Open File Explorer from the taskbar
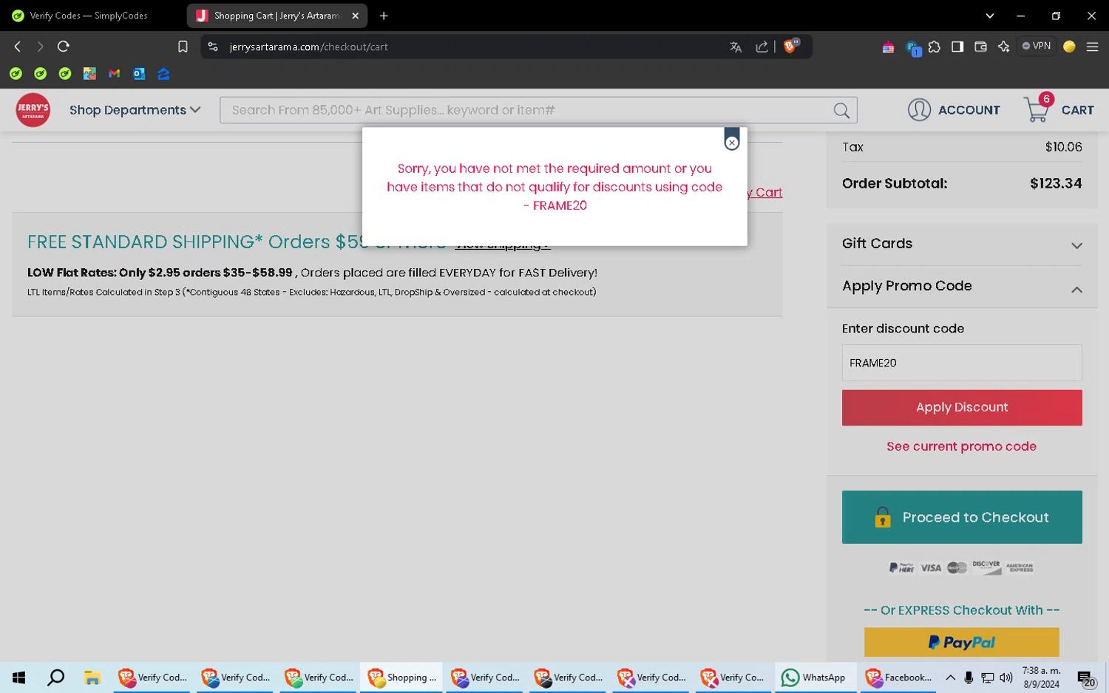The width and height of the screenshot is (1109, 693). (x=92, y=677)
